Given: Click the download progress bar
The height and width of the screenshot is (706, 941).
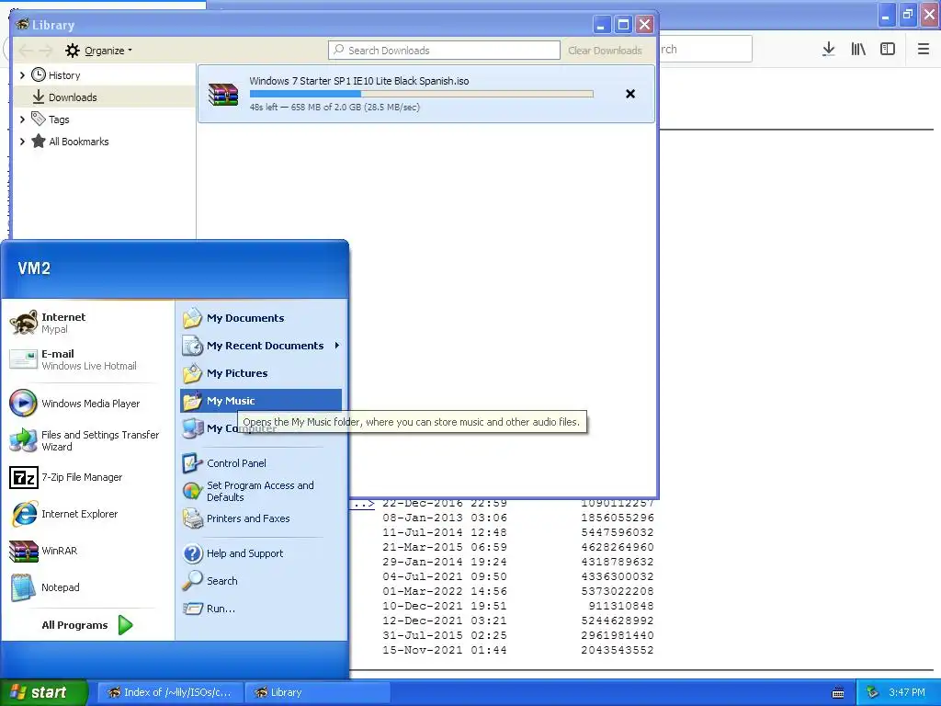Looking at the screenshot, I should (x=421, y=94).
